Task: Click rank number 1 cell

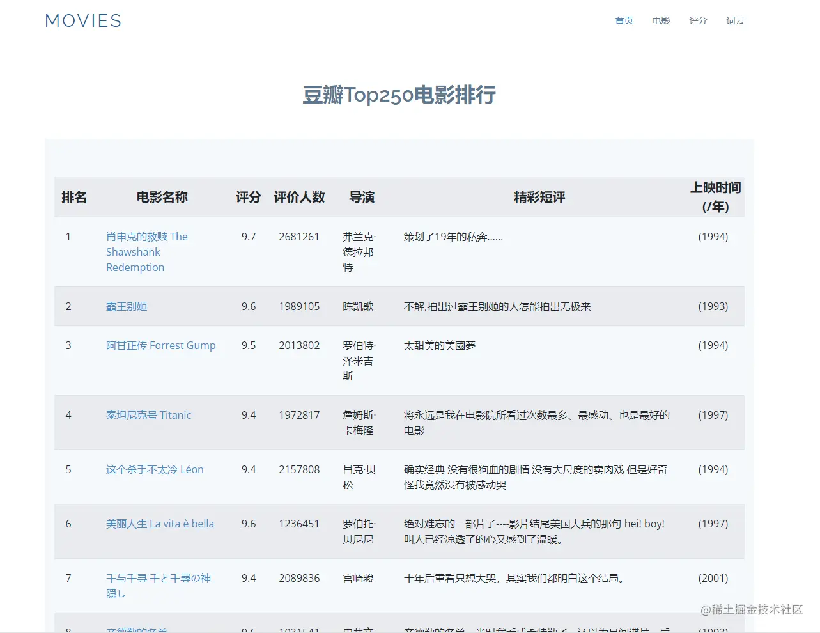Action: (68, 237)
